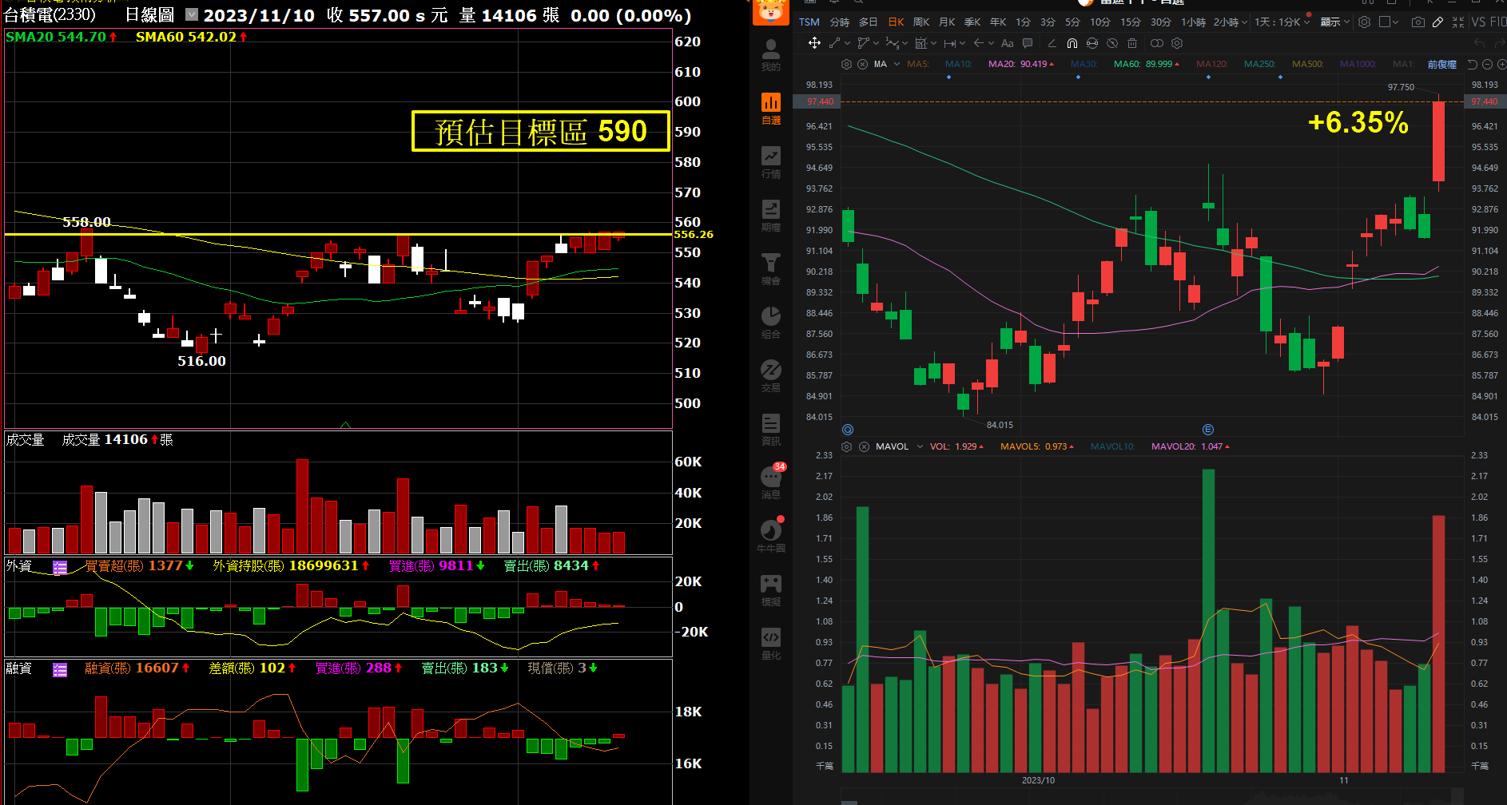Image resolution: width=1507 pixels, height=805 pixels.
Task: Open the 行情 market quotes sidebar icon
Action: tap(771, 162)
